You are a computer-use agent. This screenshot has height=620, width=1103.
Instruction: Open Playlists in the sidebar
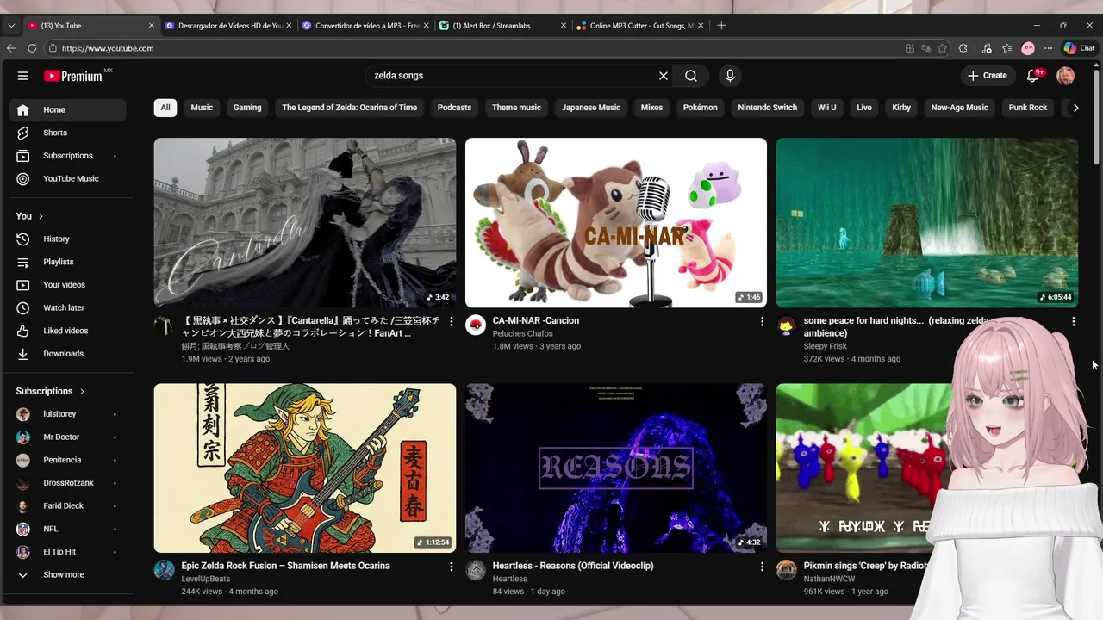tap(68, 262)
